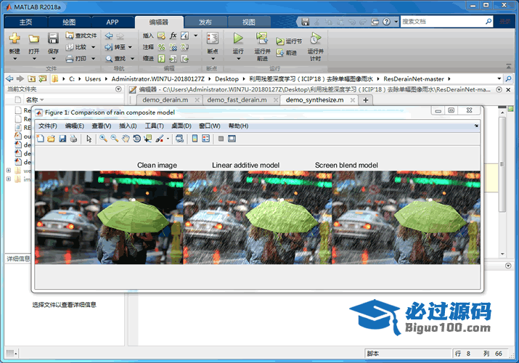
Task: Click the Insert Colorbar icon in the figure toolbar
Action: [195, 139]
